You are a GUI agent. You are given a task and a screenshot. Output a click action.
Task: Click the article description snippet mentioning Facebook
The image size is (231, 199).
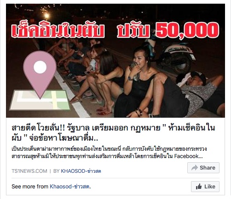tap(109, 153)
